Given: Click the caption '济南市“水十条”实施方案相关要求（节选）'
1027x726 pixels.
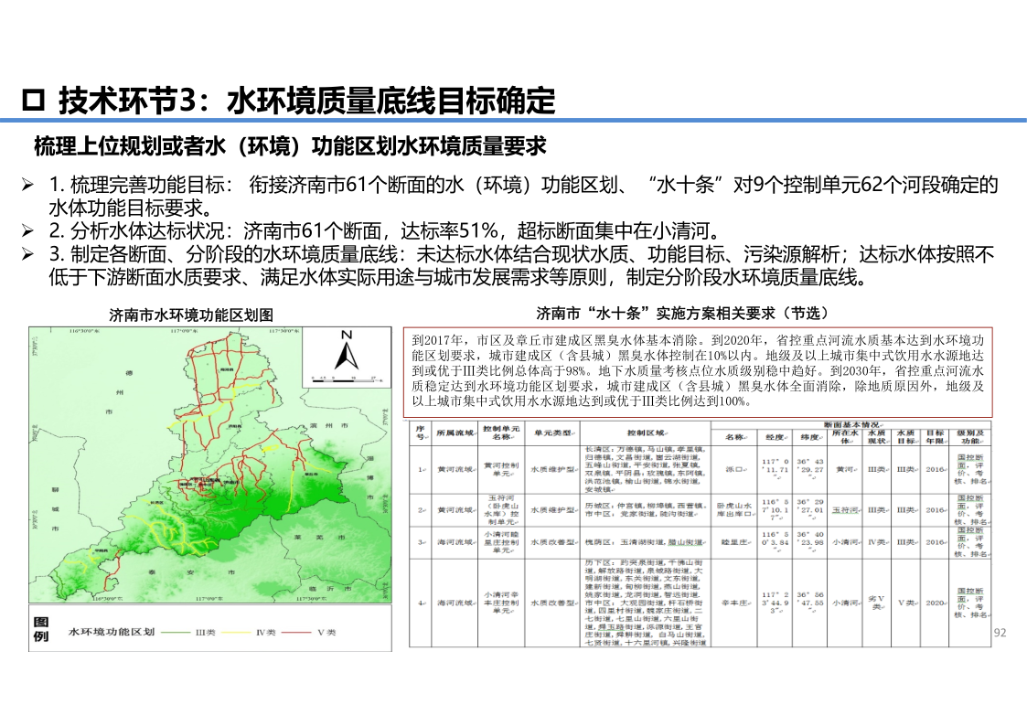Looking at the screenshot, I should pos(683,313).
